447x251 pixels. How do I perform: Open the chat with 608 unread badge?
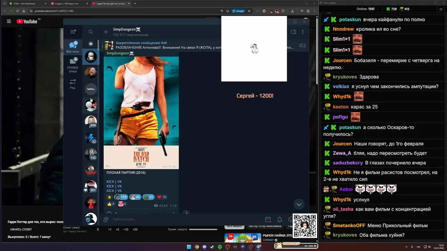click(91, 121)
